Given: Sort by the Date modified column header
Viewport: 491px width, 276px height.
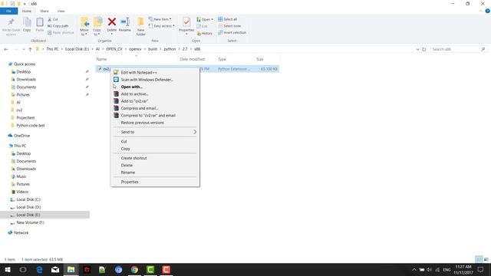Looking at the screenshot, I should [x=193, y=59].
